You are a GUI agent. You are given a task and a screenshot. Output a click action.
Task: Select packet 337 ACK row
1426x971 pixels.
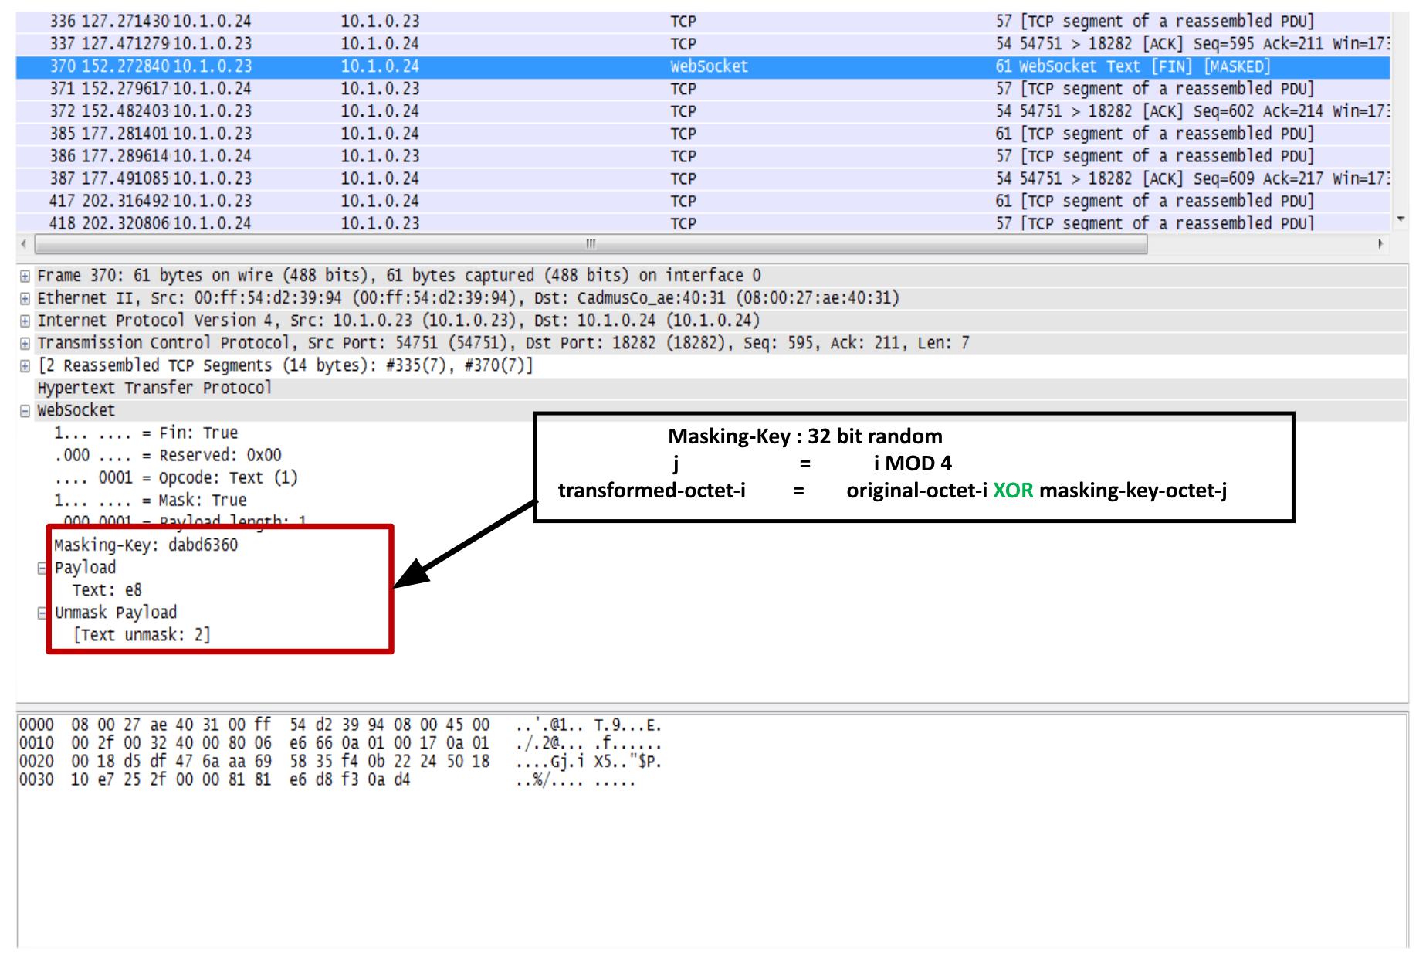[x=703, y=44]
